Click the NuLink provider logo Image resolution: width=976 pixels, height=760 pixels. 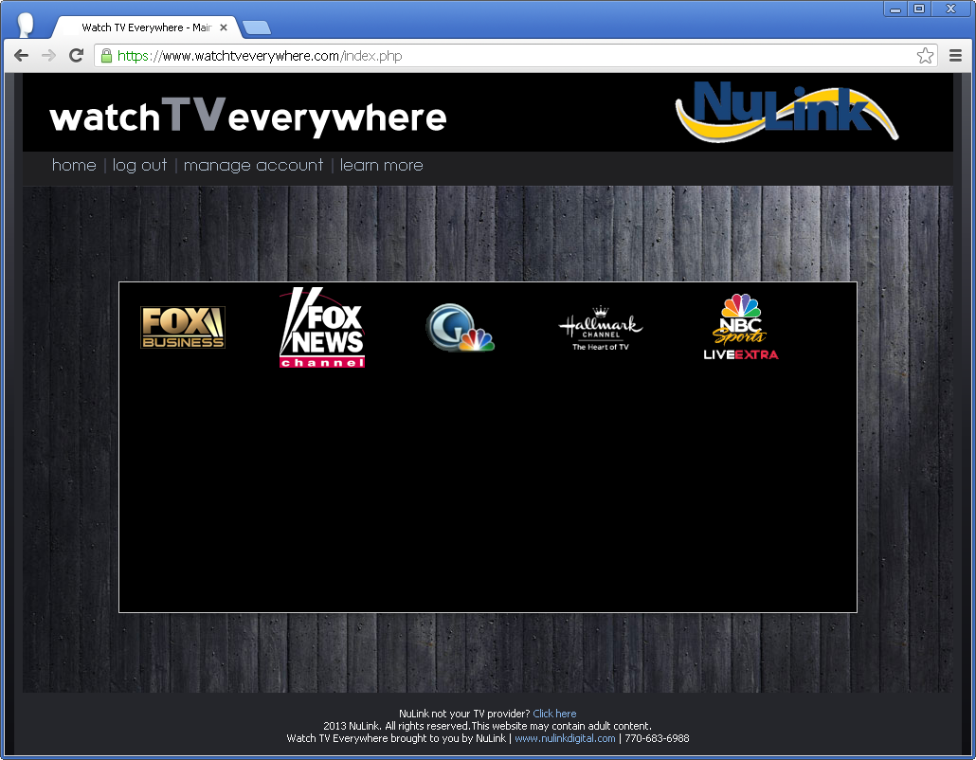786,112
